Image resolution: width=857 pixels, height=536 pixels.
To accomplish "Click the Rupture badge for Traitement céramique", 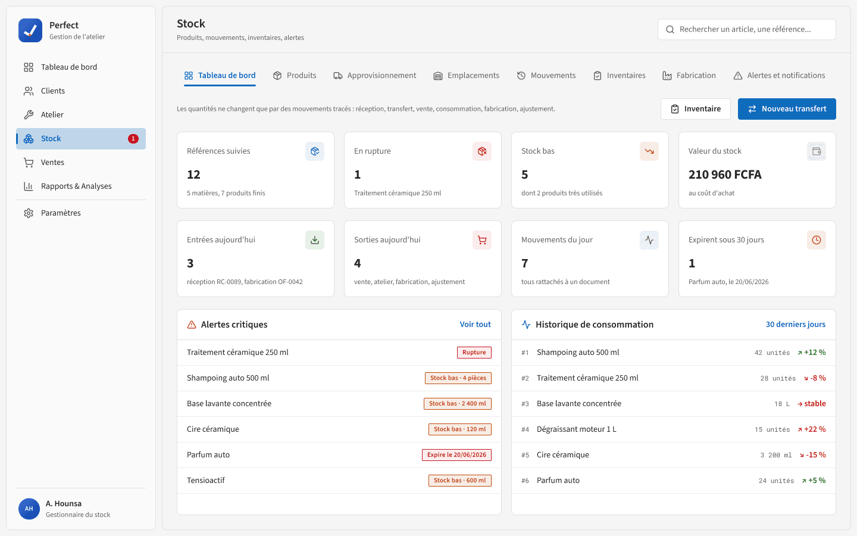I will click(x=474, y=353).
